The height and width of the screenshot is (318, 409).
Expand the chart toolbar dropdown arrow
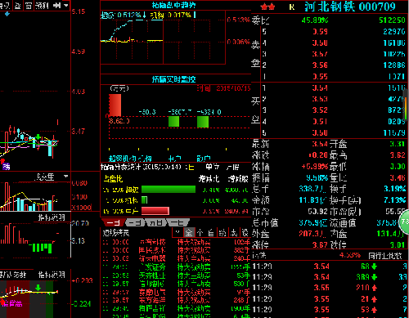(x=66, y=5)
